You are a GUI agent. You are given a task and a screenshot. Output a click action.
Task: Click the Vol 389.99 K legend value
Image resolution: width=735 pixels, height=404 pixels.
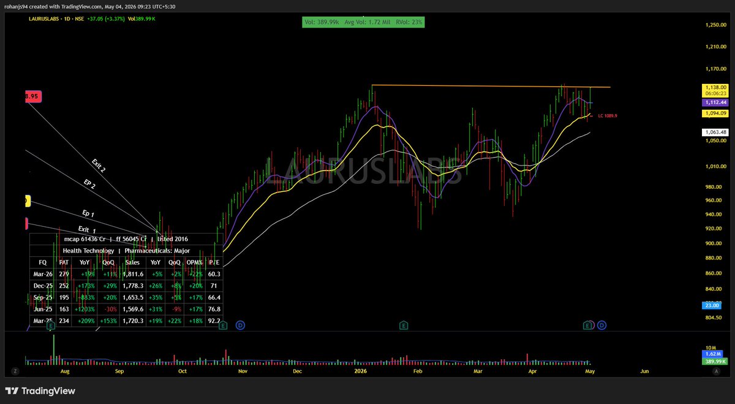141,20
